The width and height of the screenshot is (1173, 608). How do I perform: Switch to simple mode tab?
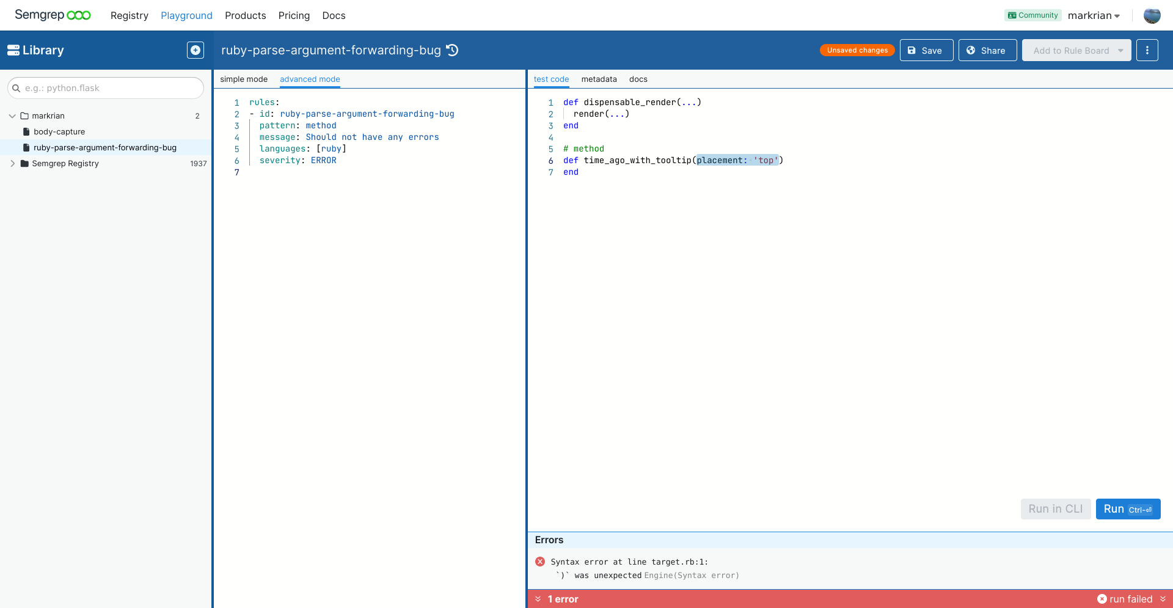244,79
